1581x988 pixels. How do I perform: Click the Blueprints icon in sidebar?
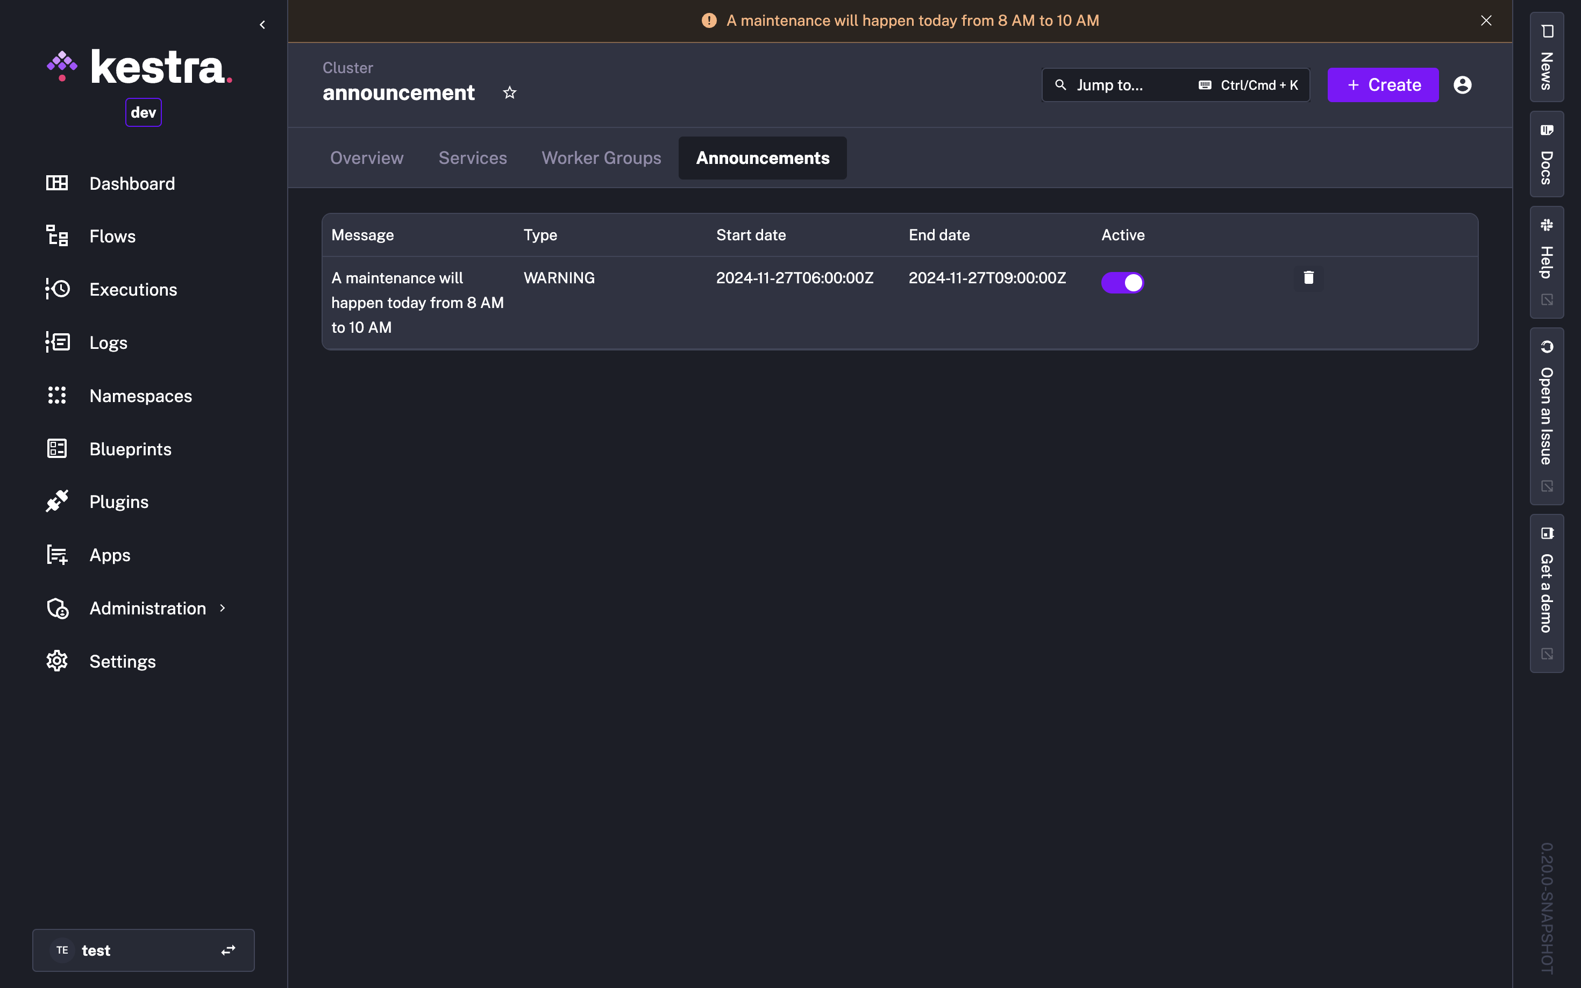(58, 447)
